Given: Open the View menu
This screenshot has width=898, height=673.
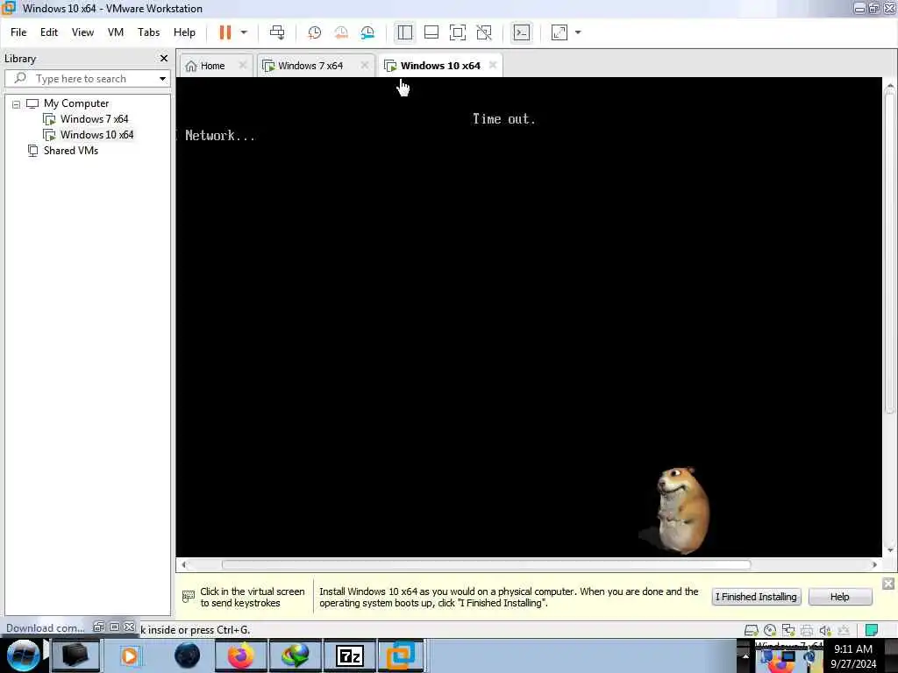Looking at the screenshot, I should pos(82,32).
